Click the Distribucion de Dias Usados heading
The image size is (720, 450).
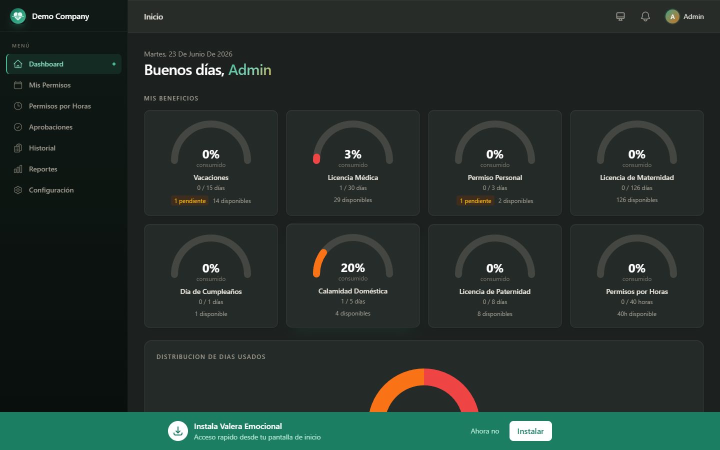(x=211, y=357)
